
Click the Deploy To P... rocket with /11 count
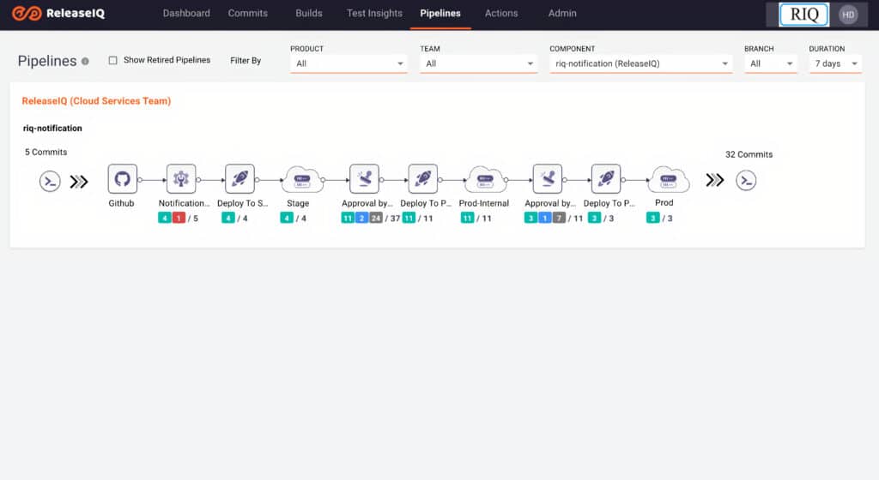[x=423, y=179]
